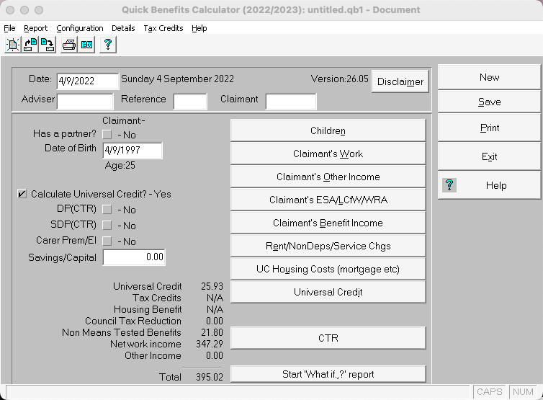
Task: Click the New button in right panel
Action: (489, 77)
